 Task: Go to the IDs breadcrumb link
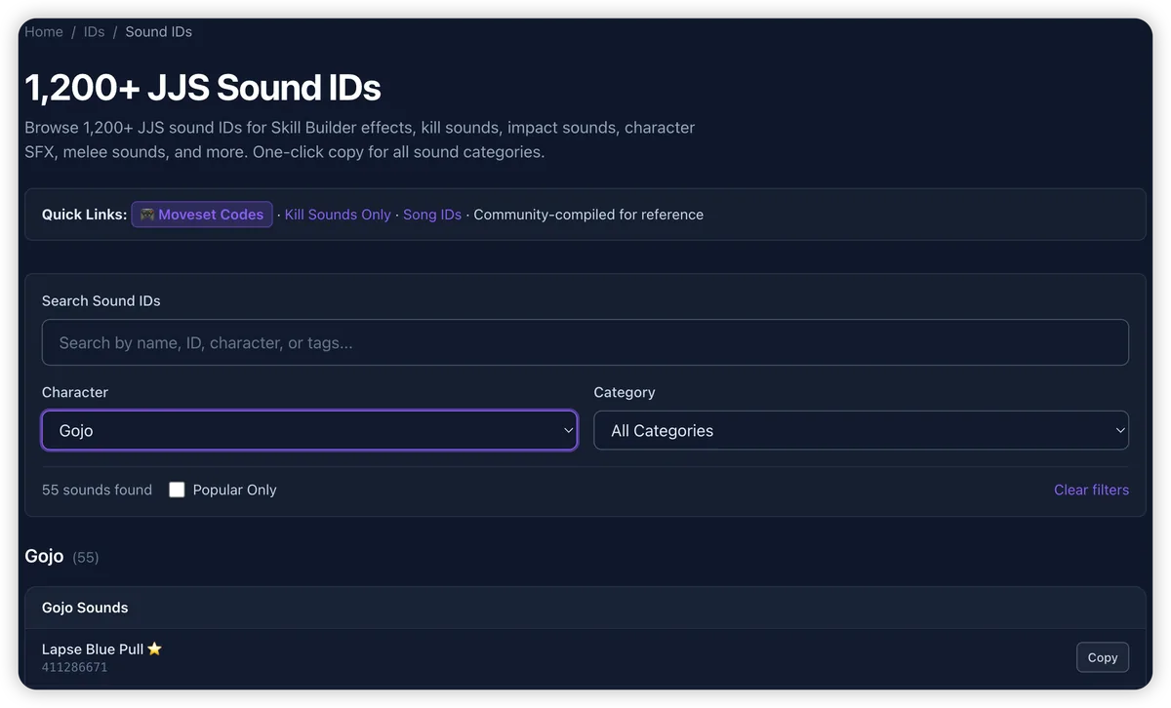coord(94,32)
